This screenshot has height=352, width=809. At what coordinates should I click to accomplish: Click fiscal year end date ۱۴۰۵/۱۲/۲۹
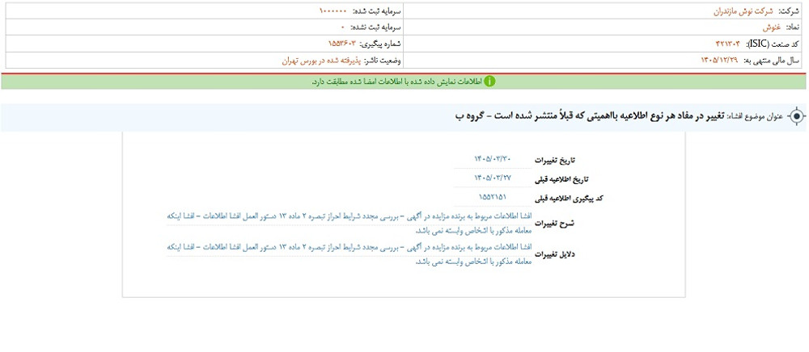point(719,61)
